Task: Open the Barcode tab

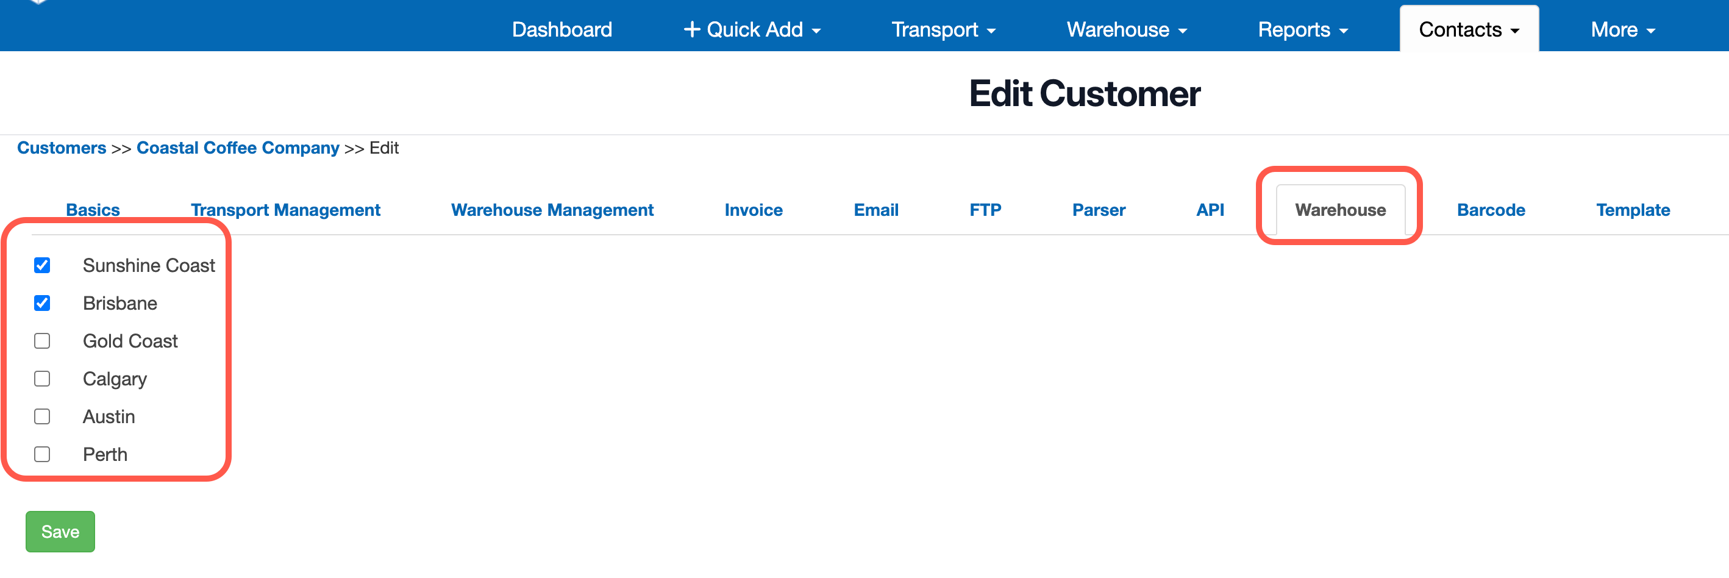Action: pos(1491,210)
